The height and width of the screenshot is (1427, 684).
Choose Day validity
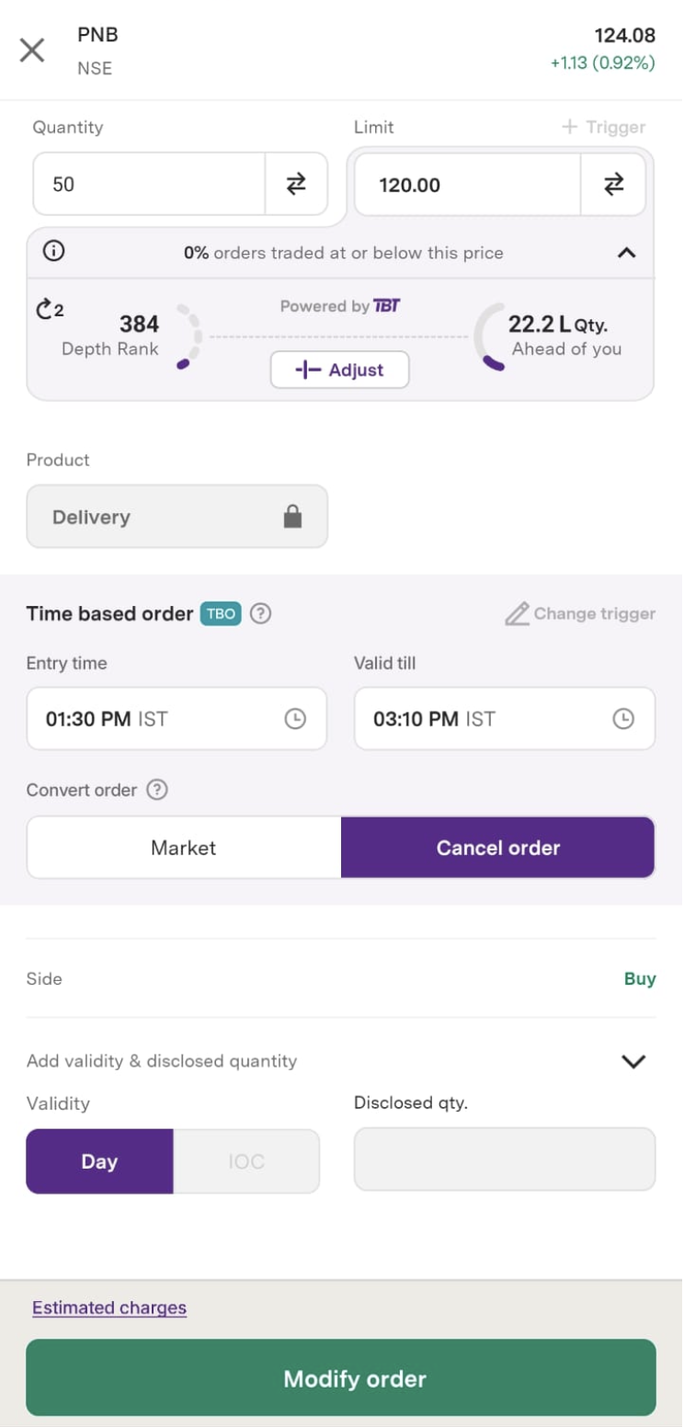pos(99,1161)
